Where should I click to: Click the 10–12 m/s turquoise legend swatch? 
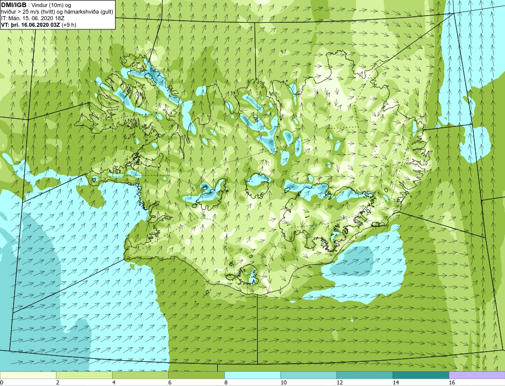[309, 375]
